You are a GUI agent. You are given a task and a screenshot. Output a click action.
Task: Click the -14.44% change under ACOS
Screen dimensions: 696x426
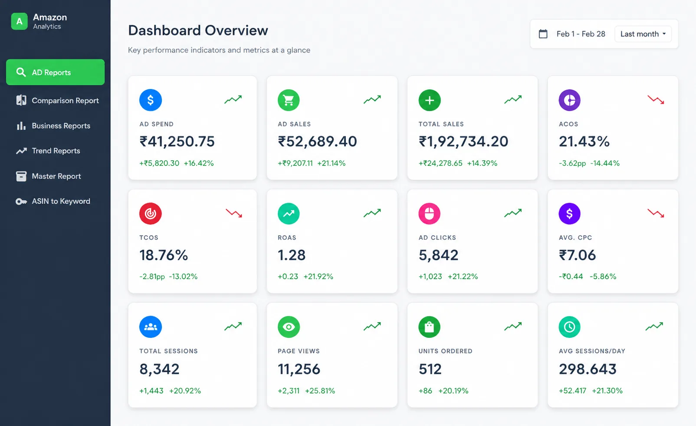(x=604, y=163)
